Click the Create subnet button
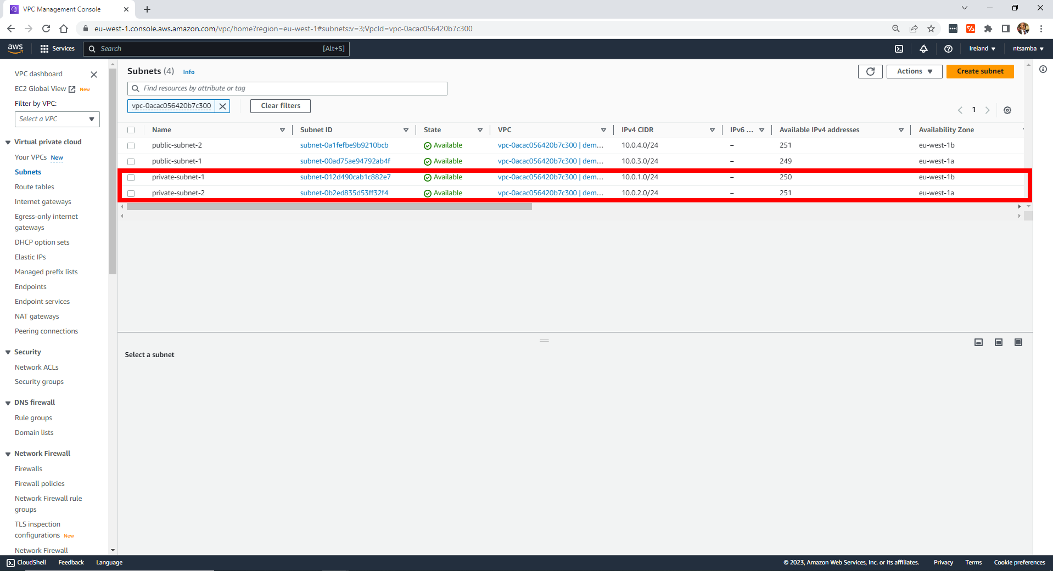 (x=979, y=71)
